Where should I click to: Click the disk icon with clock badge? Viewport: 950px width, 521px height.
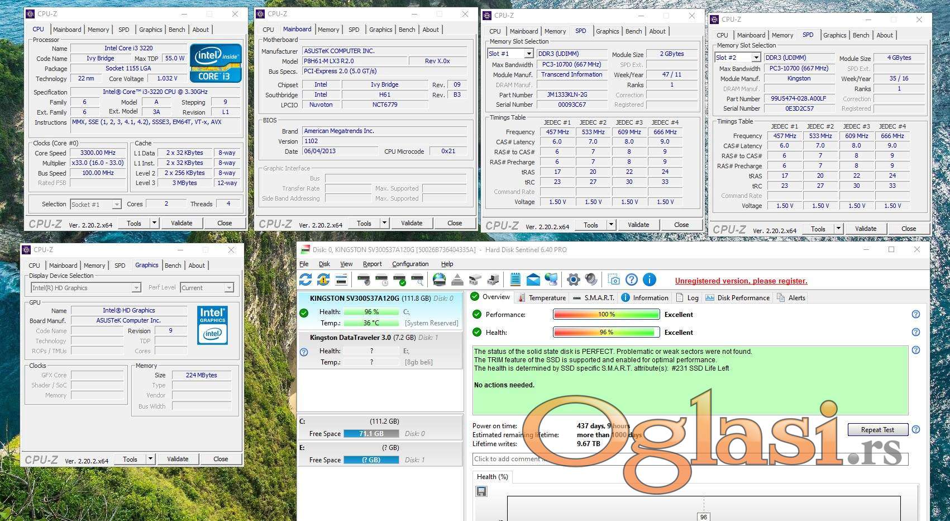382,280
